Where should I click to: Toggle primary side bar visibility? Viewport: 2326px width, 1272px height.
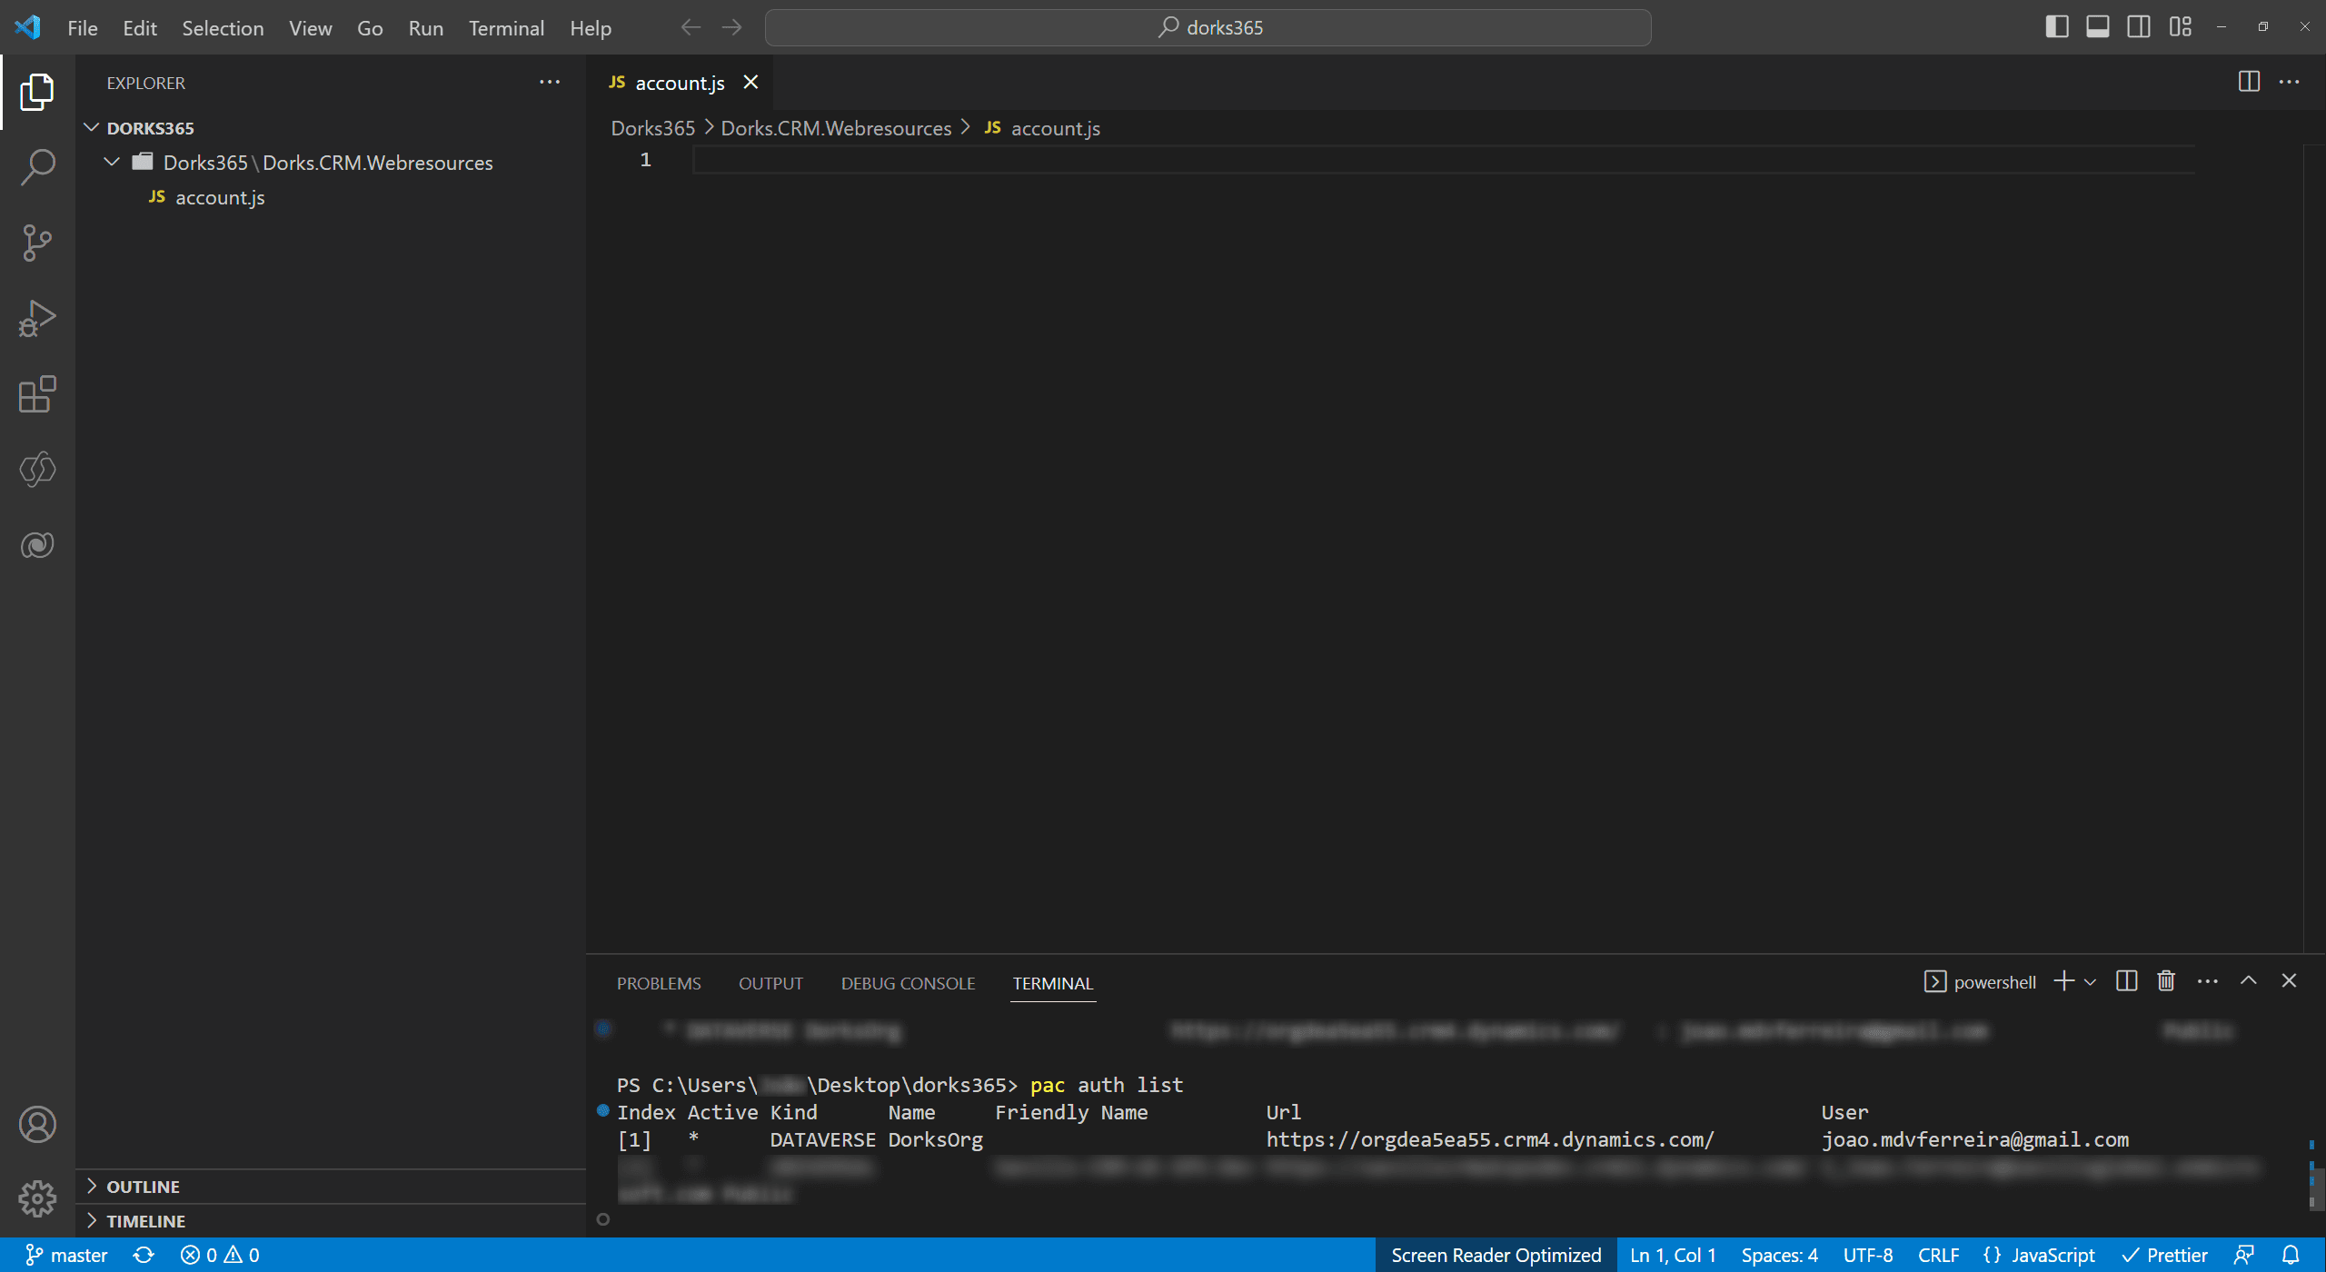tap(2057, 27)
